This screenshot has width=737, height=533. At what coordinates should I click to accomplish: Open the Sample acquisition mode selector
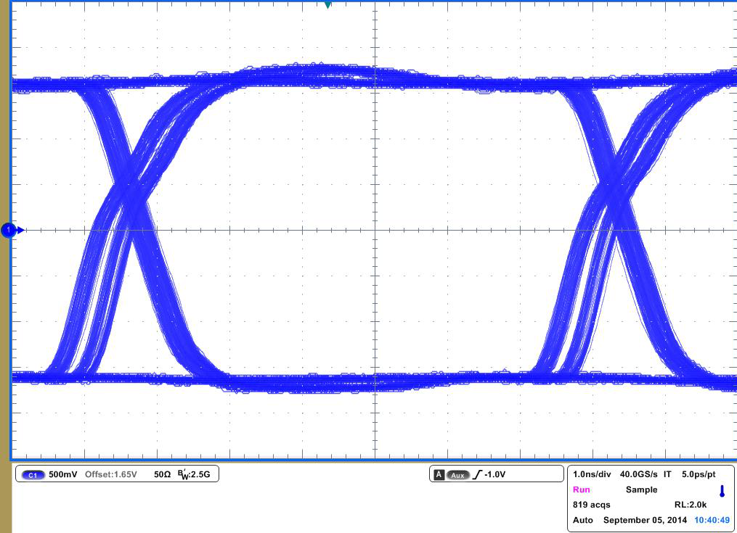pyautogui.click(x=642, y=489)
